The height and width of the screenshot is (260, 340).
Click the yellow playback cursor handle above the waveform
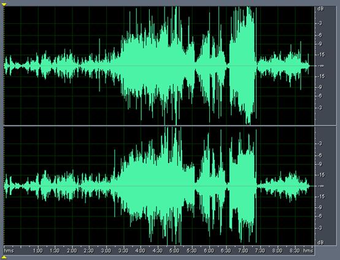[x=4, y=4]
